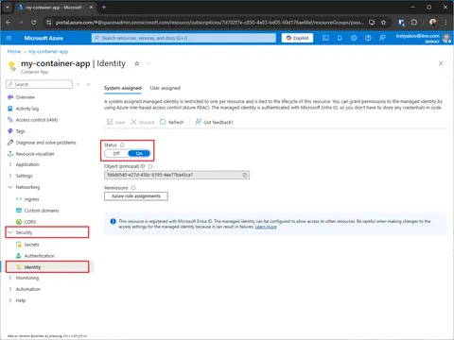Collapse the Networking section
The width and height of the screenshot is (454, 340).
click(x=10, y=187)
